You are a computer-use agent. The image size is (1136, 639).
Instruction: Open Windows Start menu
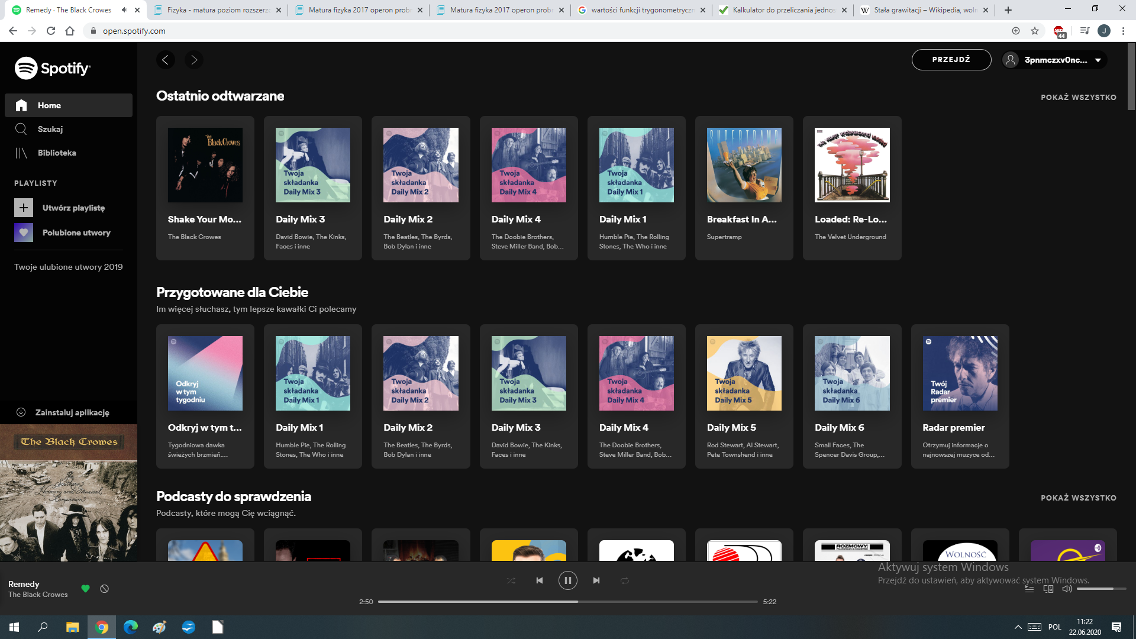point(14,627)
